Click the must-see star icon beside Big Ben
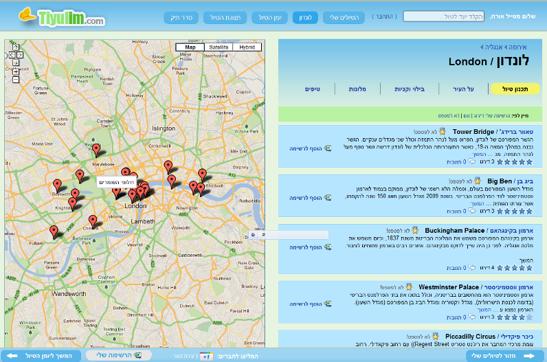 478,181
